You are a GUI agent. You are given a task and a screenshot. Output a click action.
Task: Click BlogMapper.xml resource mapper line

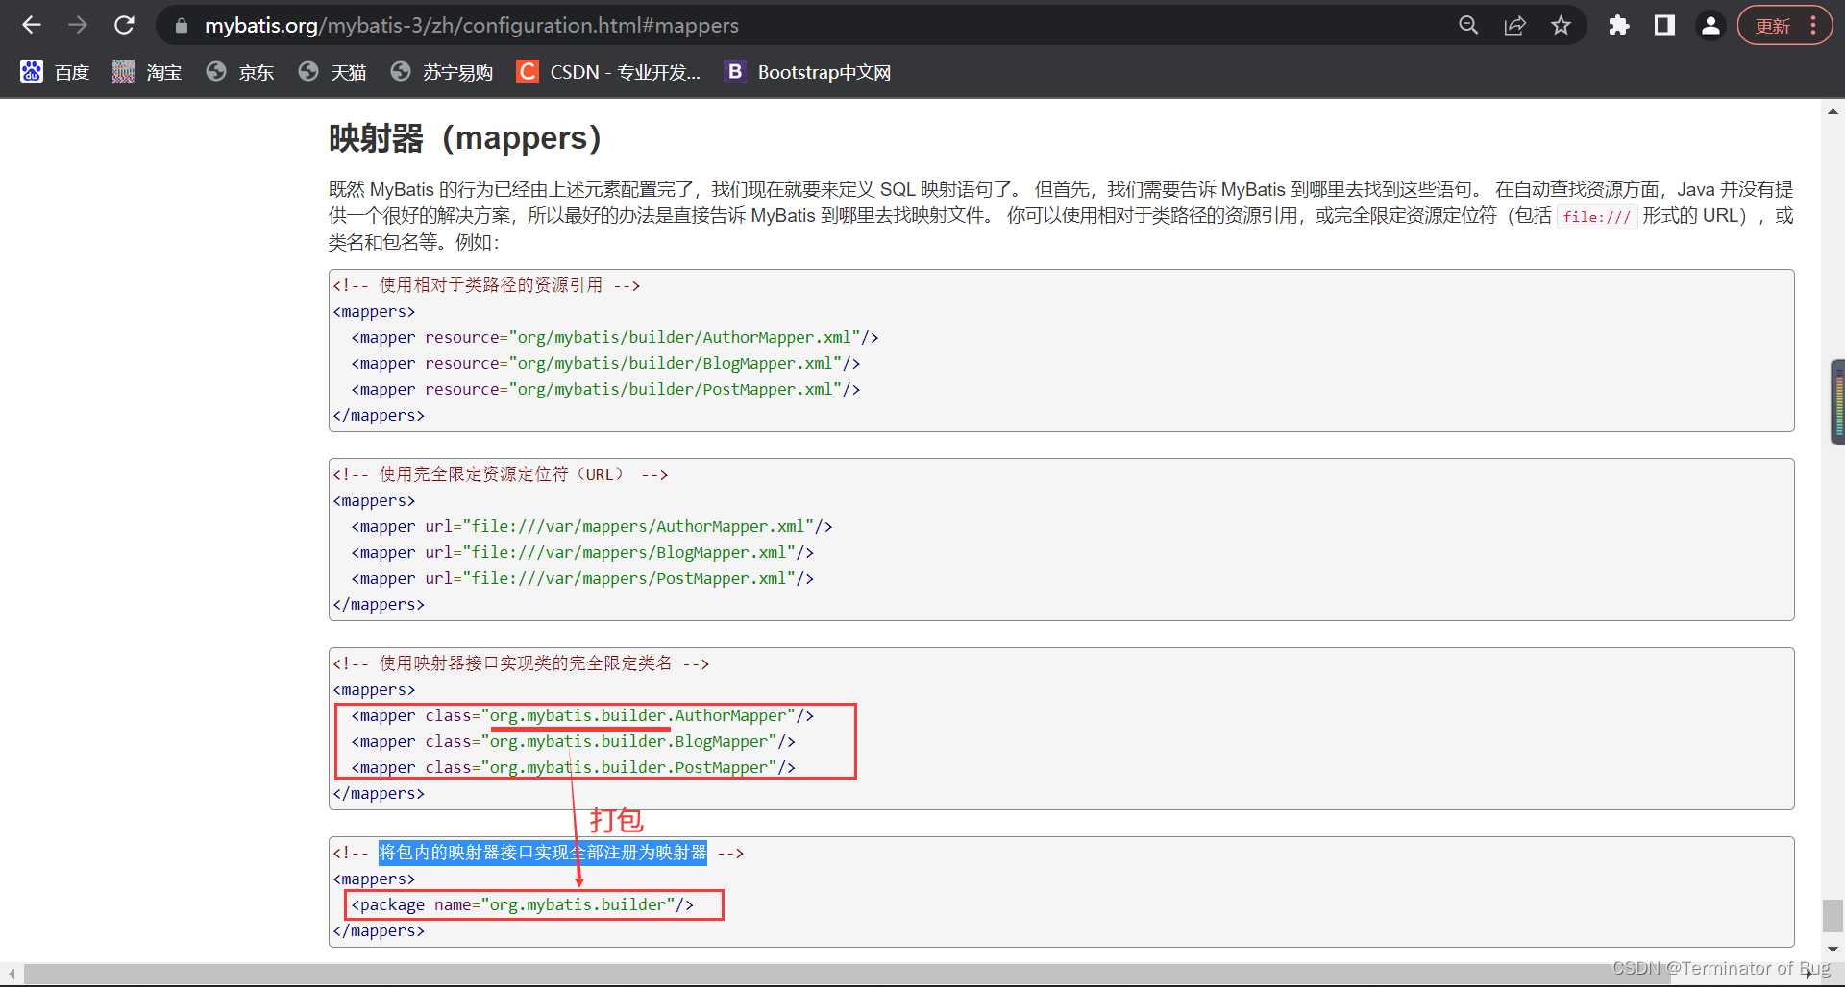click(605, 363)
